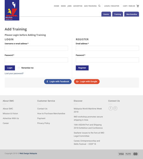Viewport: 143px width, 159px height.
Task: Open Web Design Malaysia link
Action: [x=28, y=154]
